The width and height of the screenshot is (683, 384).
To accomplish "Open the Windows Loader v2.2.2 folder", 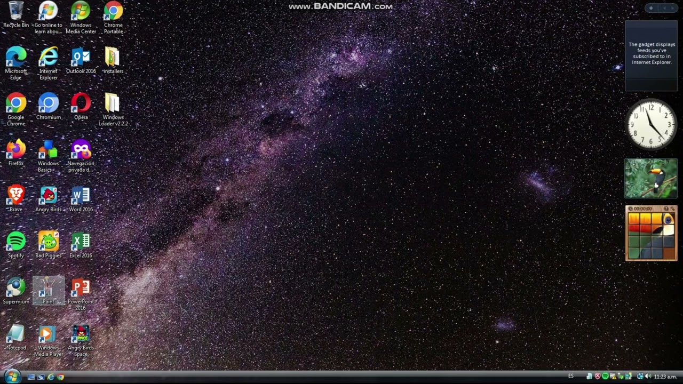I will click(x=113, y=110).
